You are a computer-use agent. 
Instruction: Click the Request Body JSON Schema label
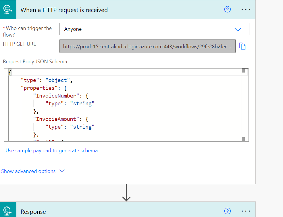pyautogui.click(x=35, y=62)
